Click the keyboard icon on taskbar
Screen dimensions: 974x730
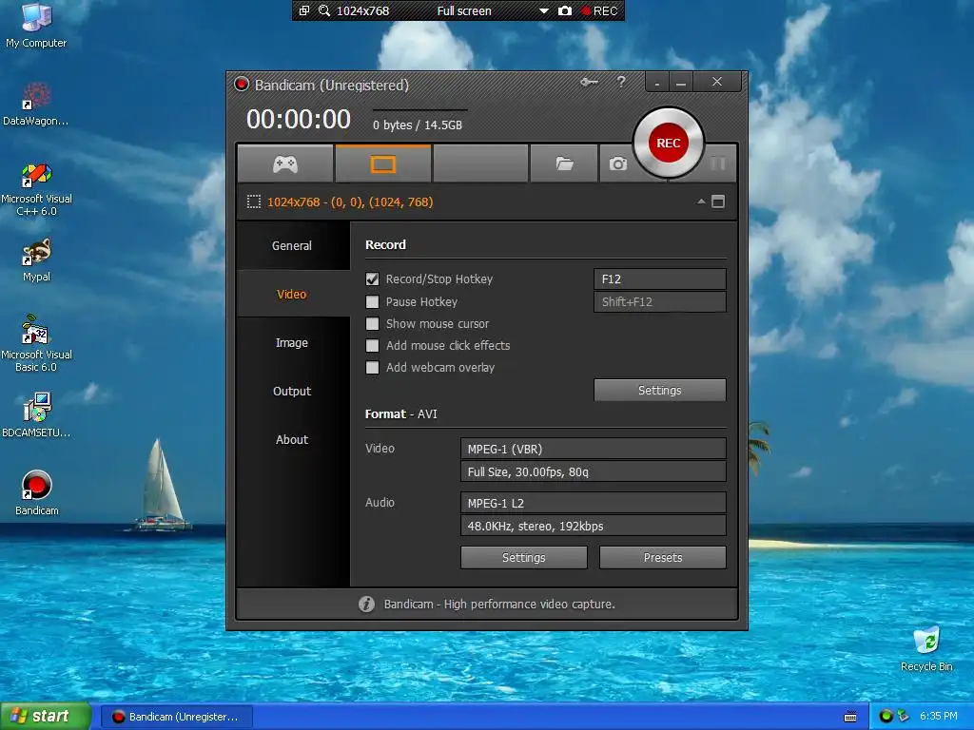(x=850, y=717)
